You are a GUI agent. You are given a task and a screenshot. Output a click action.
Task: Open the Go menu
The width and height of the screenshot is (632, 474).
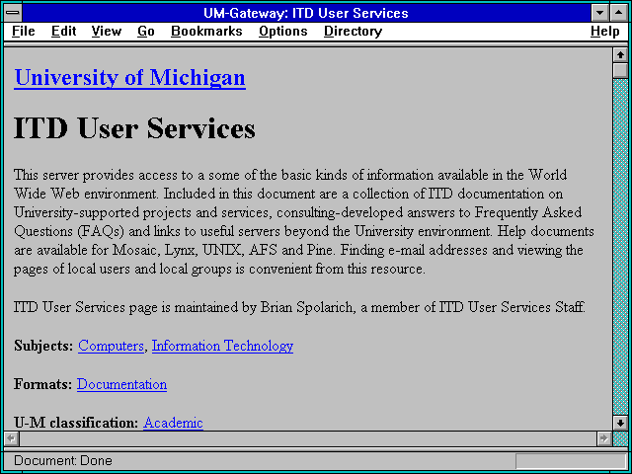(146, 32)
